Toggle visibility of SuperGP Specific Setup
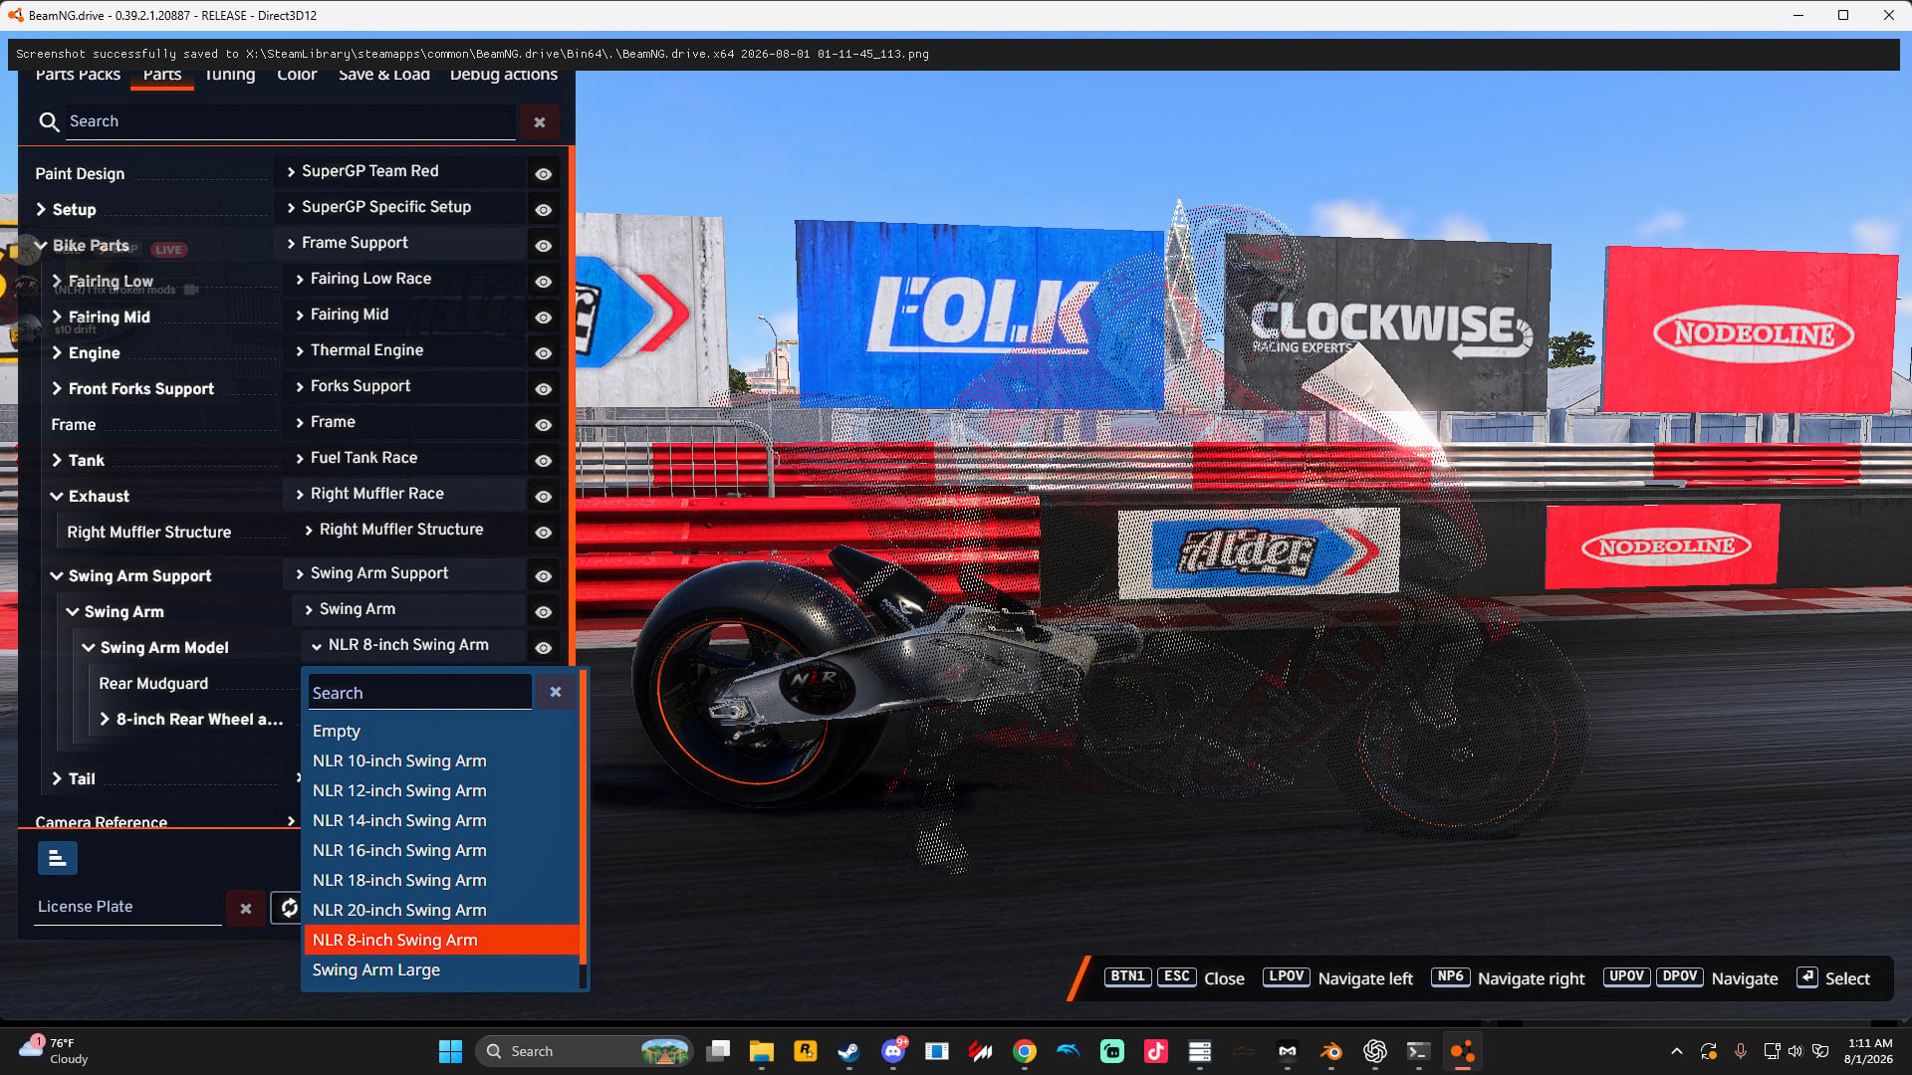The height and width of the screenshot is (1075, 1912). 543,209
